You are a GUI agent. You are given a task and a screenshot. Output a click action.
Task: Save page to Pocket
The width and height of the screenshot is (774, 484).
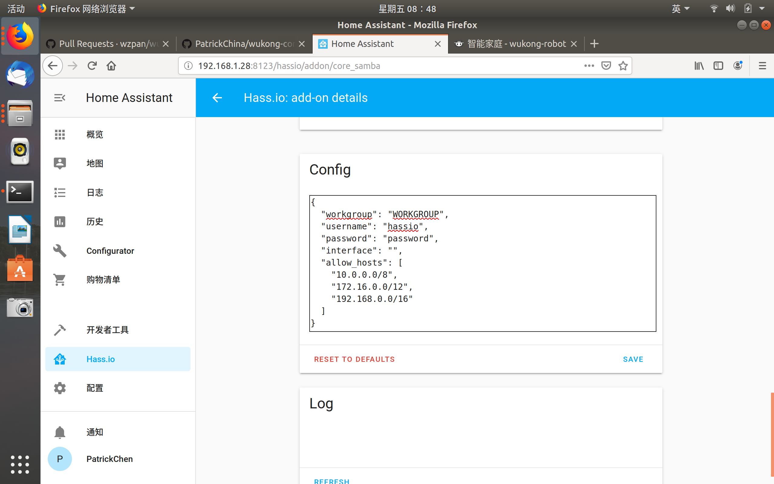click(x=606, y=66)
